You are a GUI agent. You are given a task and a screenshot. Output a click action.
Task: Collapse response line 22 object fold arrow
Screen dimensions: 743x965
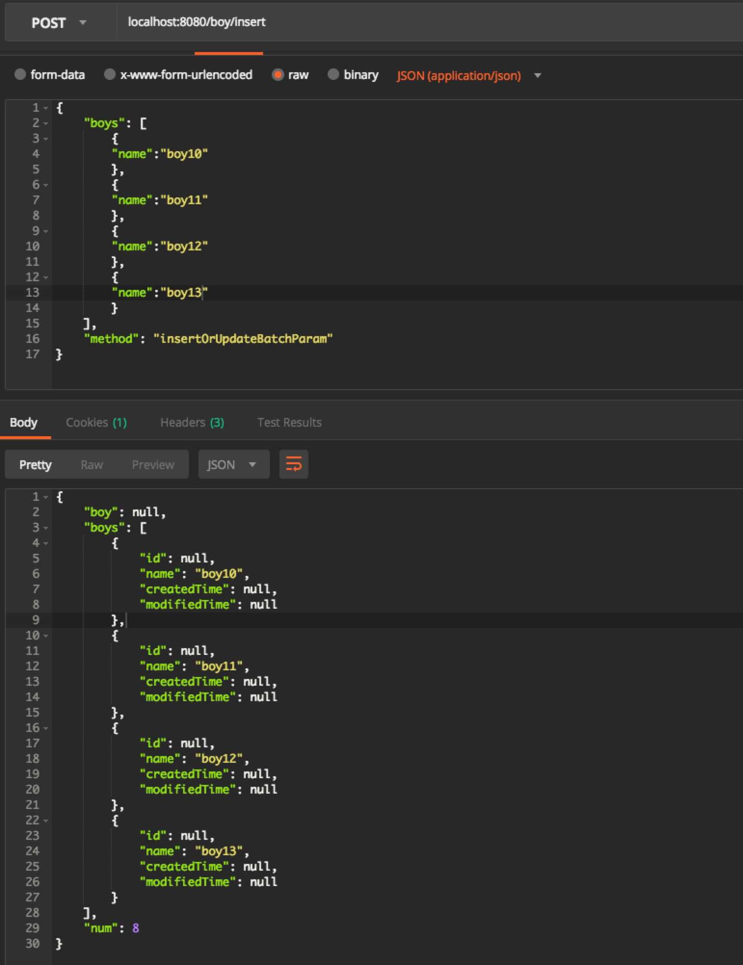(46, 821)
